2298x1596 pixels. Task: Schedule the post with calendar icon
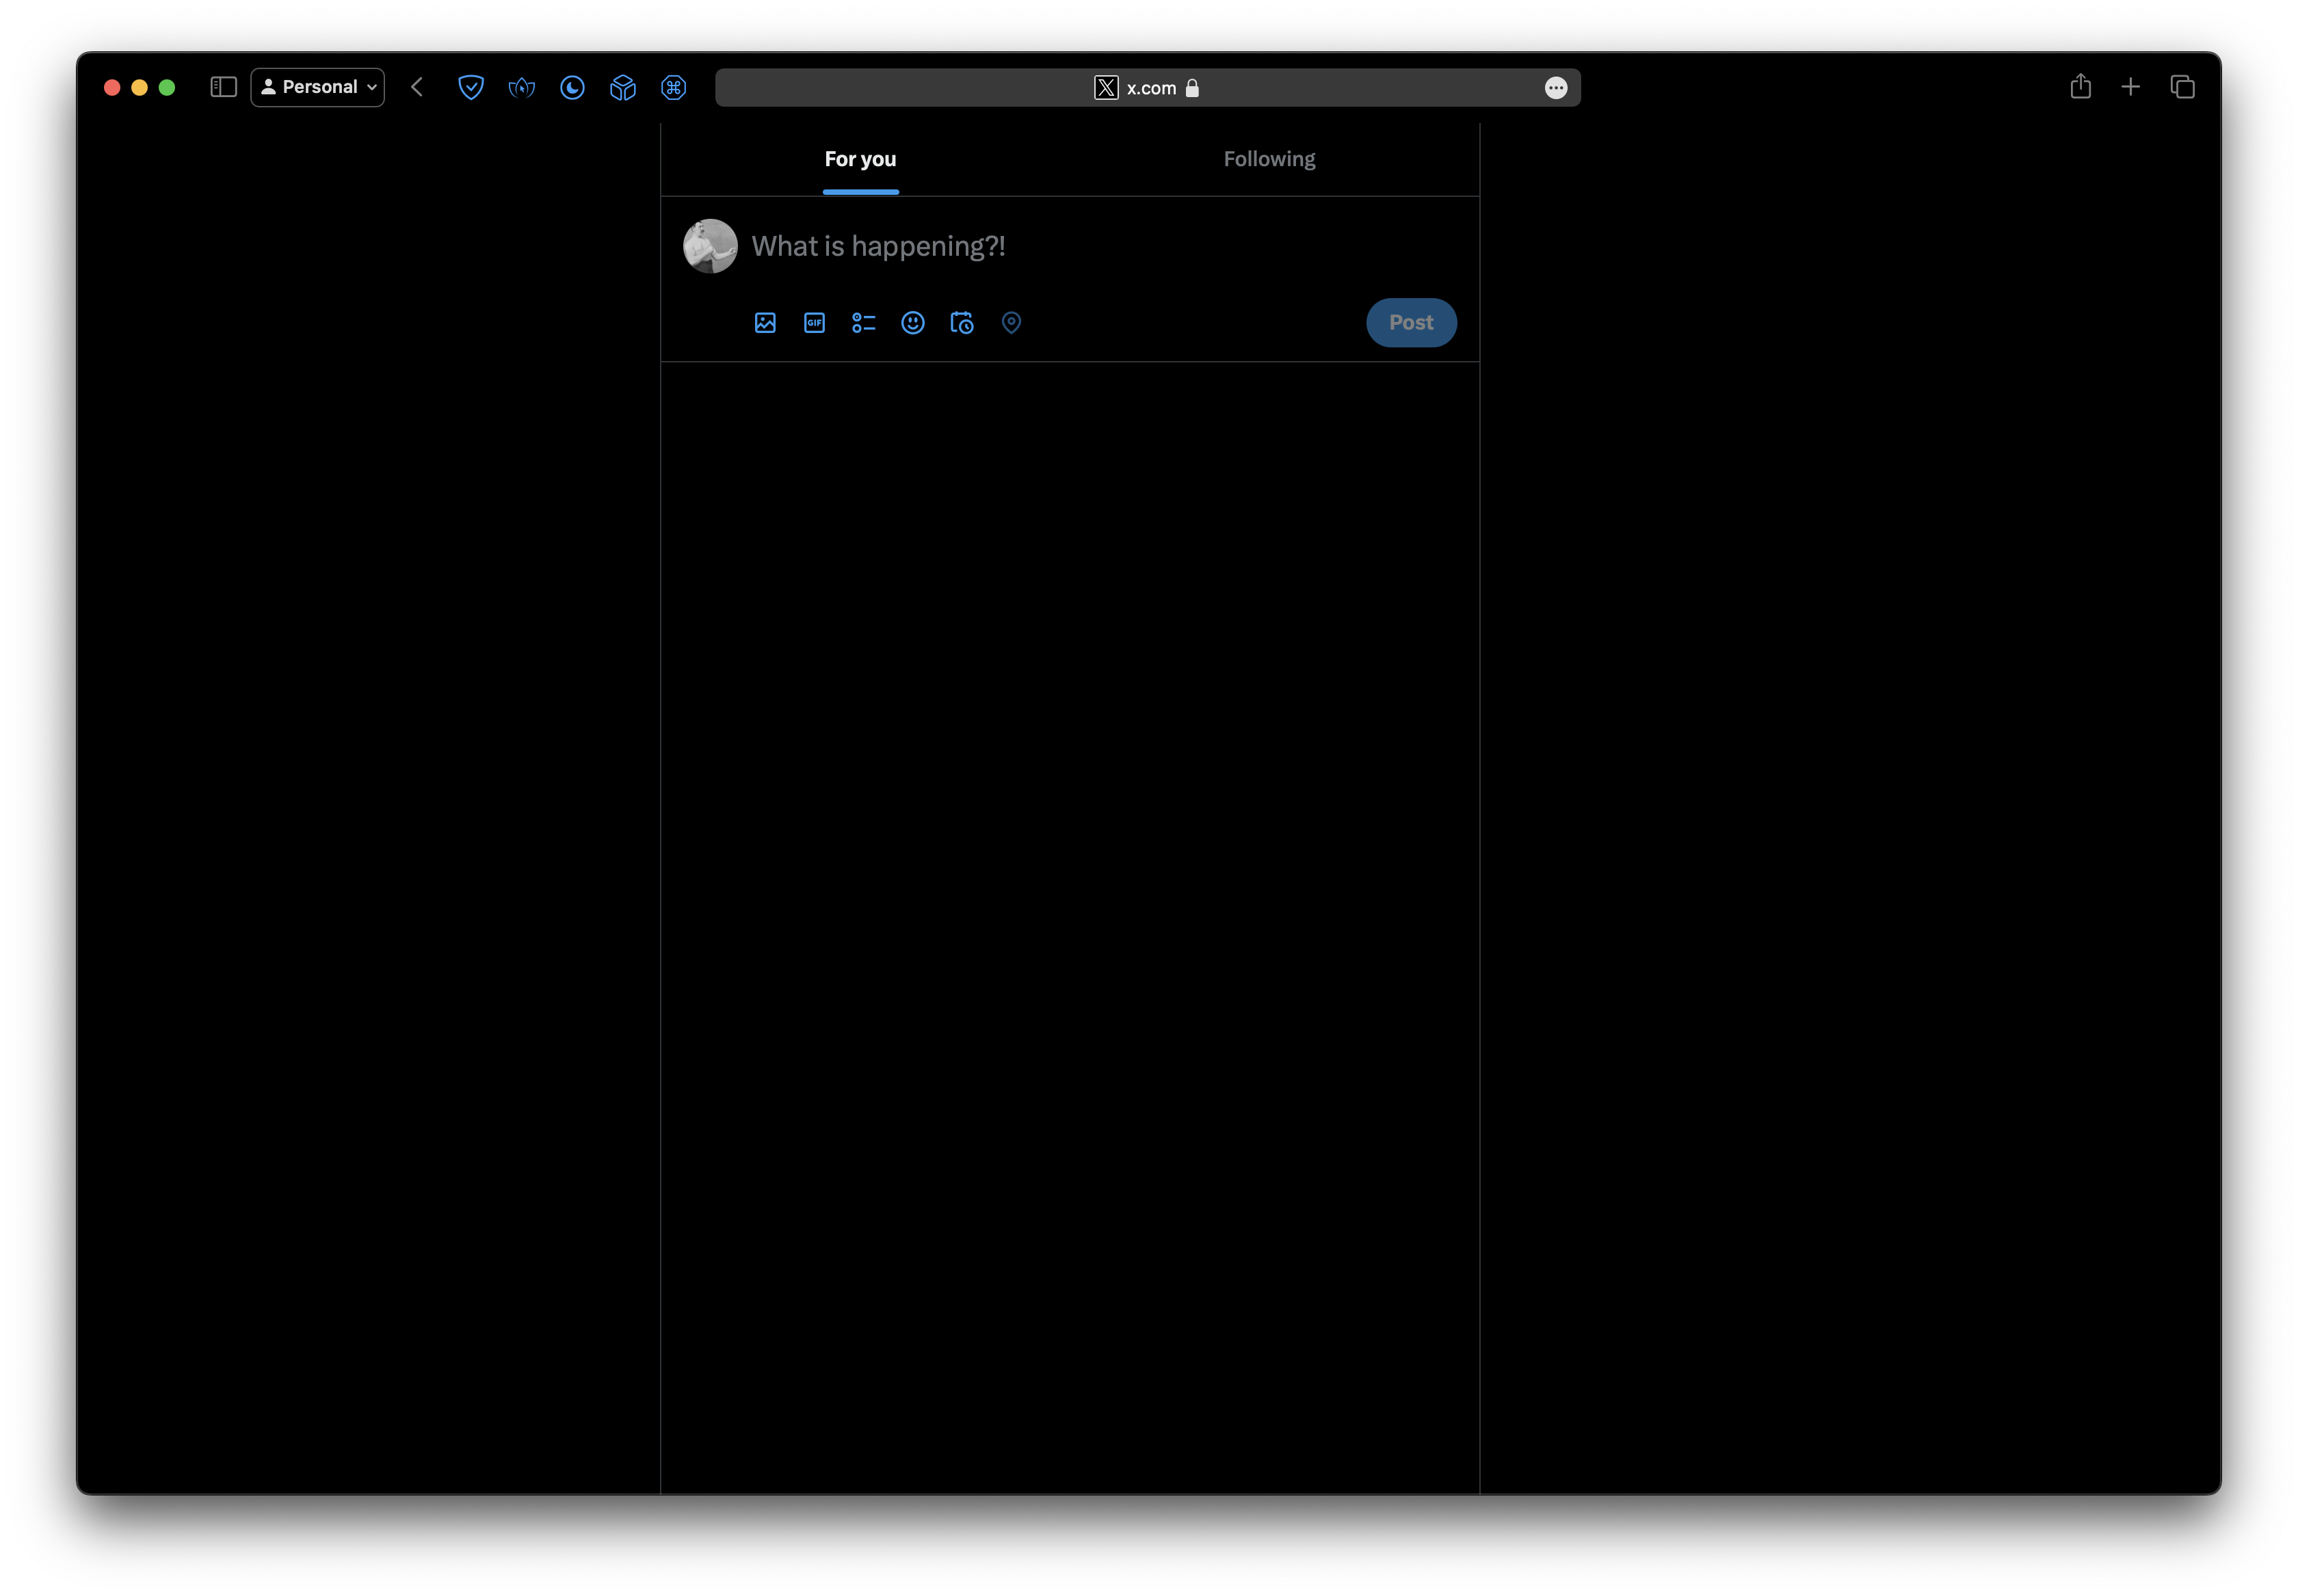(961, 322)
